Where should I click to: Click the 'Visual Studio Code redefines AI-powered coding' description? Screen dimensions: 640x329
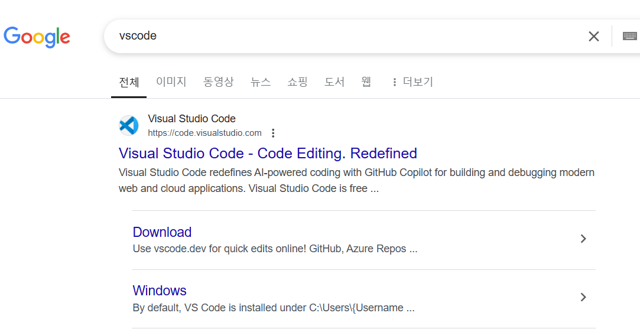pos(356,181)
